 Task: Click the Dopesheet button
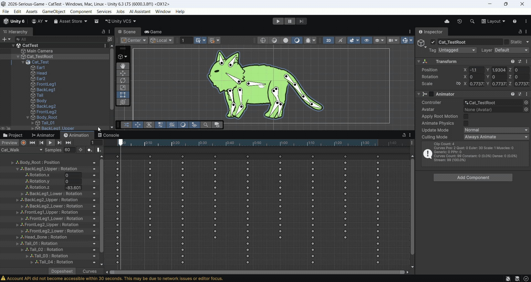pos(62,271)
